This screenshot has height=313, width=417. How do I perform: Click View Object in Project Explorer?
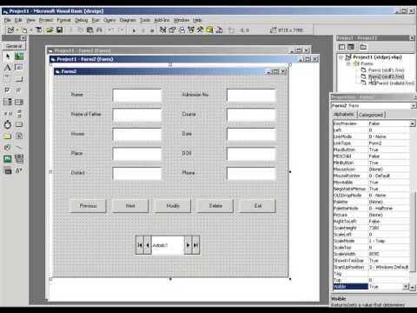[351, 47]
